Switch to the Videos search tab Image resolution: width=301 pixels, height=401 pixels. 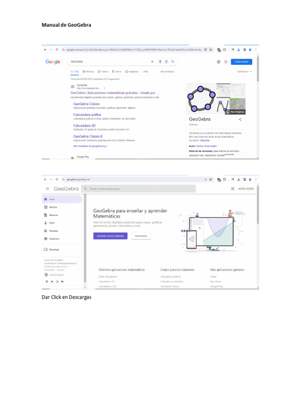(103, 72)
